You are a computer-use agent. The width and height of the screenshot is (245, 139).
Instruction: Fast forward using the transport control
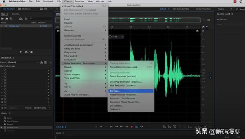click(x=121, y=127)
